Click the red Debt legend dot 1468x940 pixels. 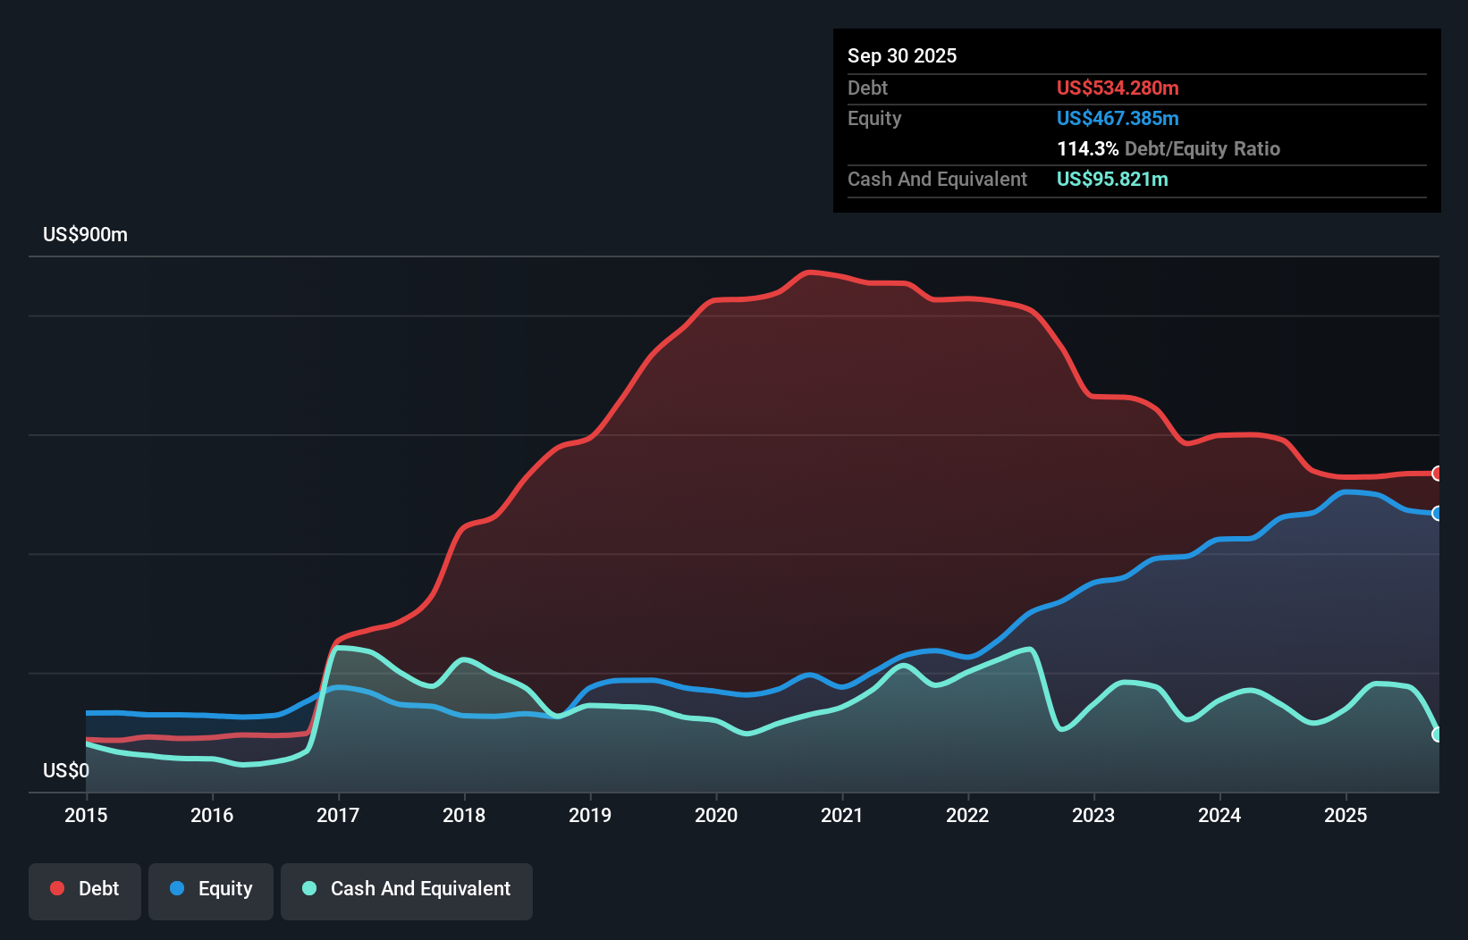[x=57, y=888]
